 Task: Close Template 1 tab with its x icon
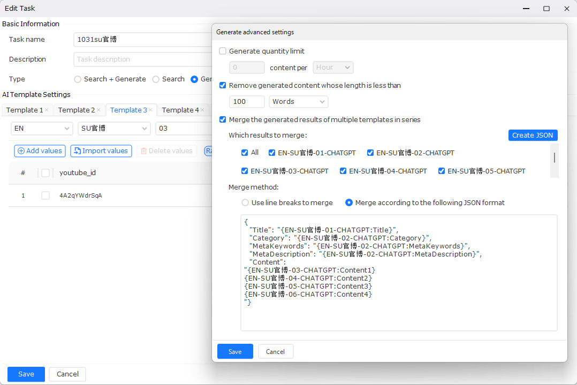[x=47, y=110]
